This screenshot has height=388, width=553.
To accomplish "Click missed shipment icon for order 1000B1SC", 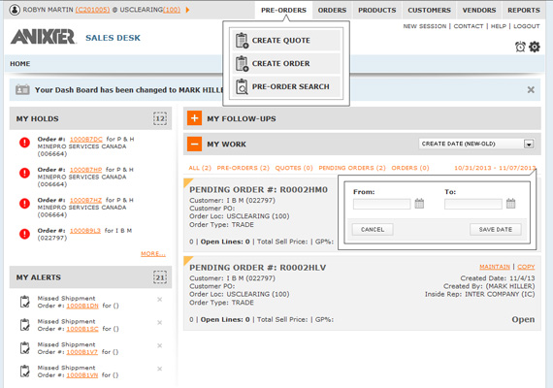I will 24,325.
